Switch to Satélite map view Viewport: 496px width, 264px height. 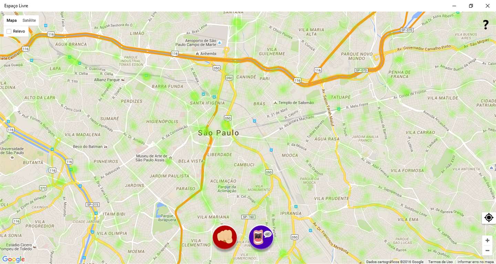click(x=29, y=20)
